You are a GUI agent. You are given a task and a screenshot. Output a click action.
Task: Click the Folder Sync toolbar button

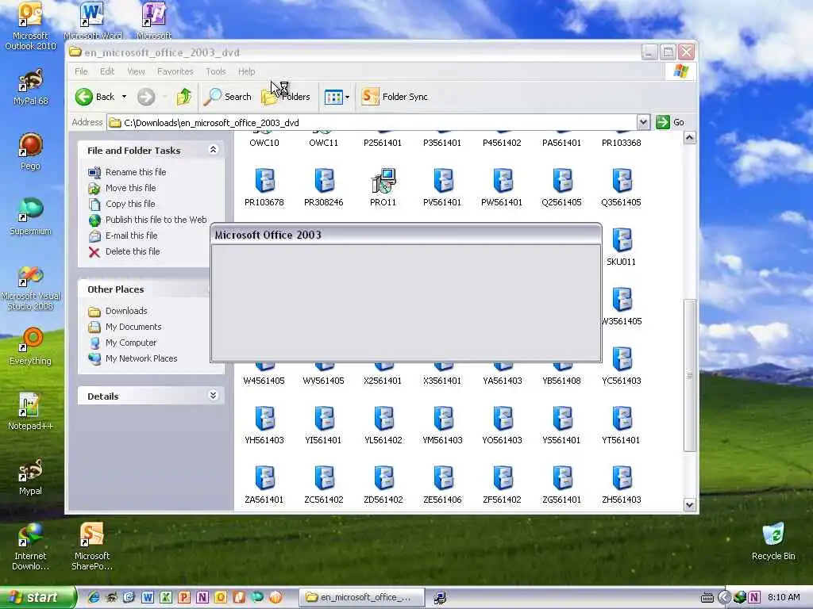pos(395,97)
